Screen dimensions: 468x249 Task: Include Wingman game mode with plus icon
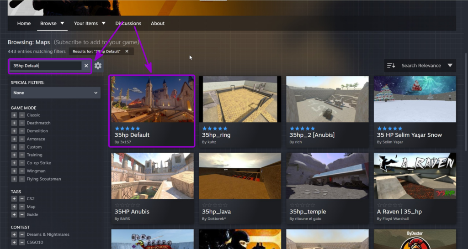(14, 171)
